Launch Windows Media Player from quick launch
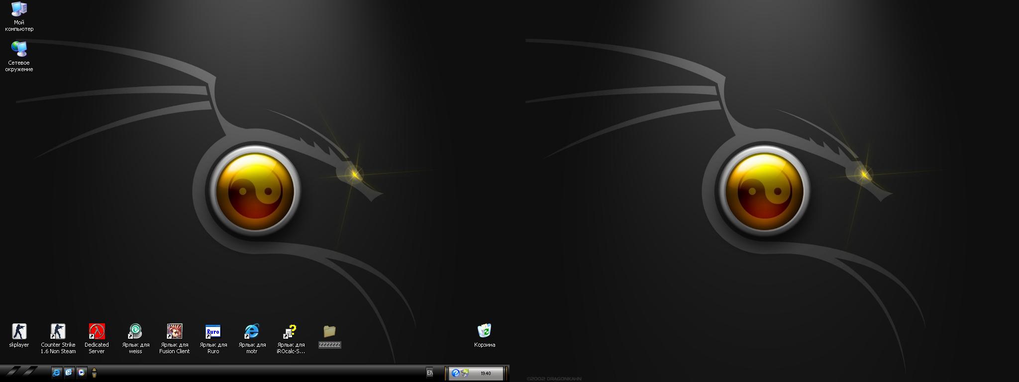Image resolution: width=1019 pixels, height=382 pixels. pos(82,372)
